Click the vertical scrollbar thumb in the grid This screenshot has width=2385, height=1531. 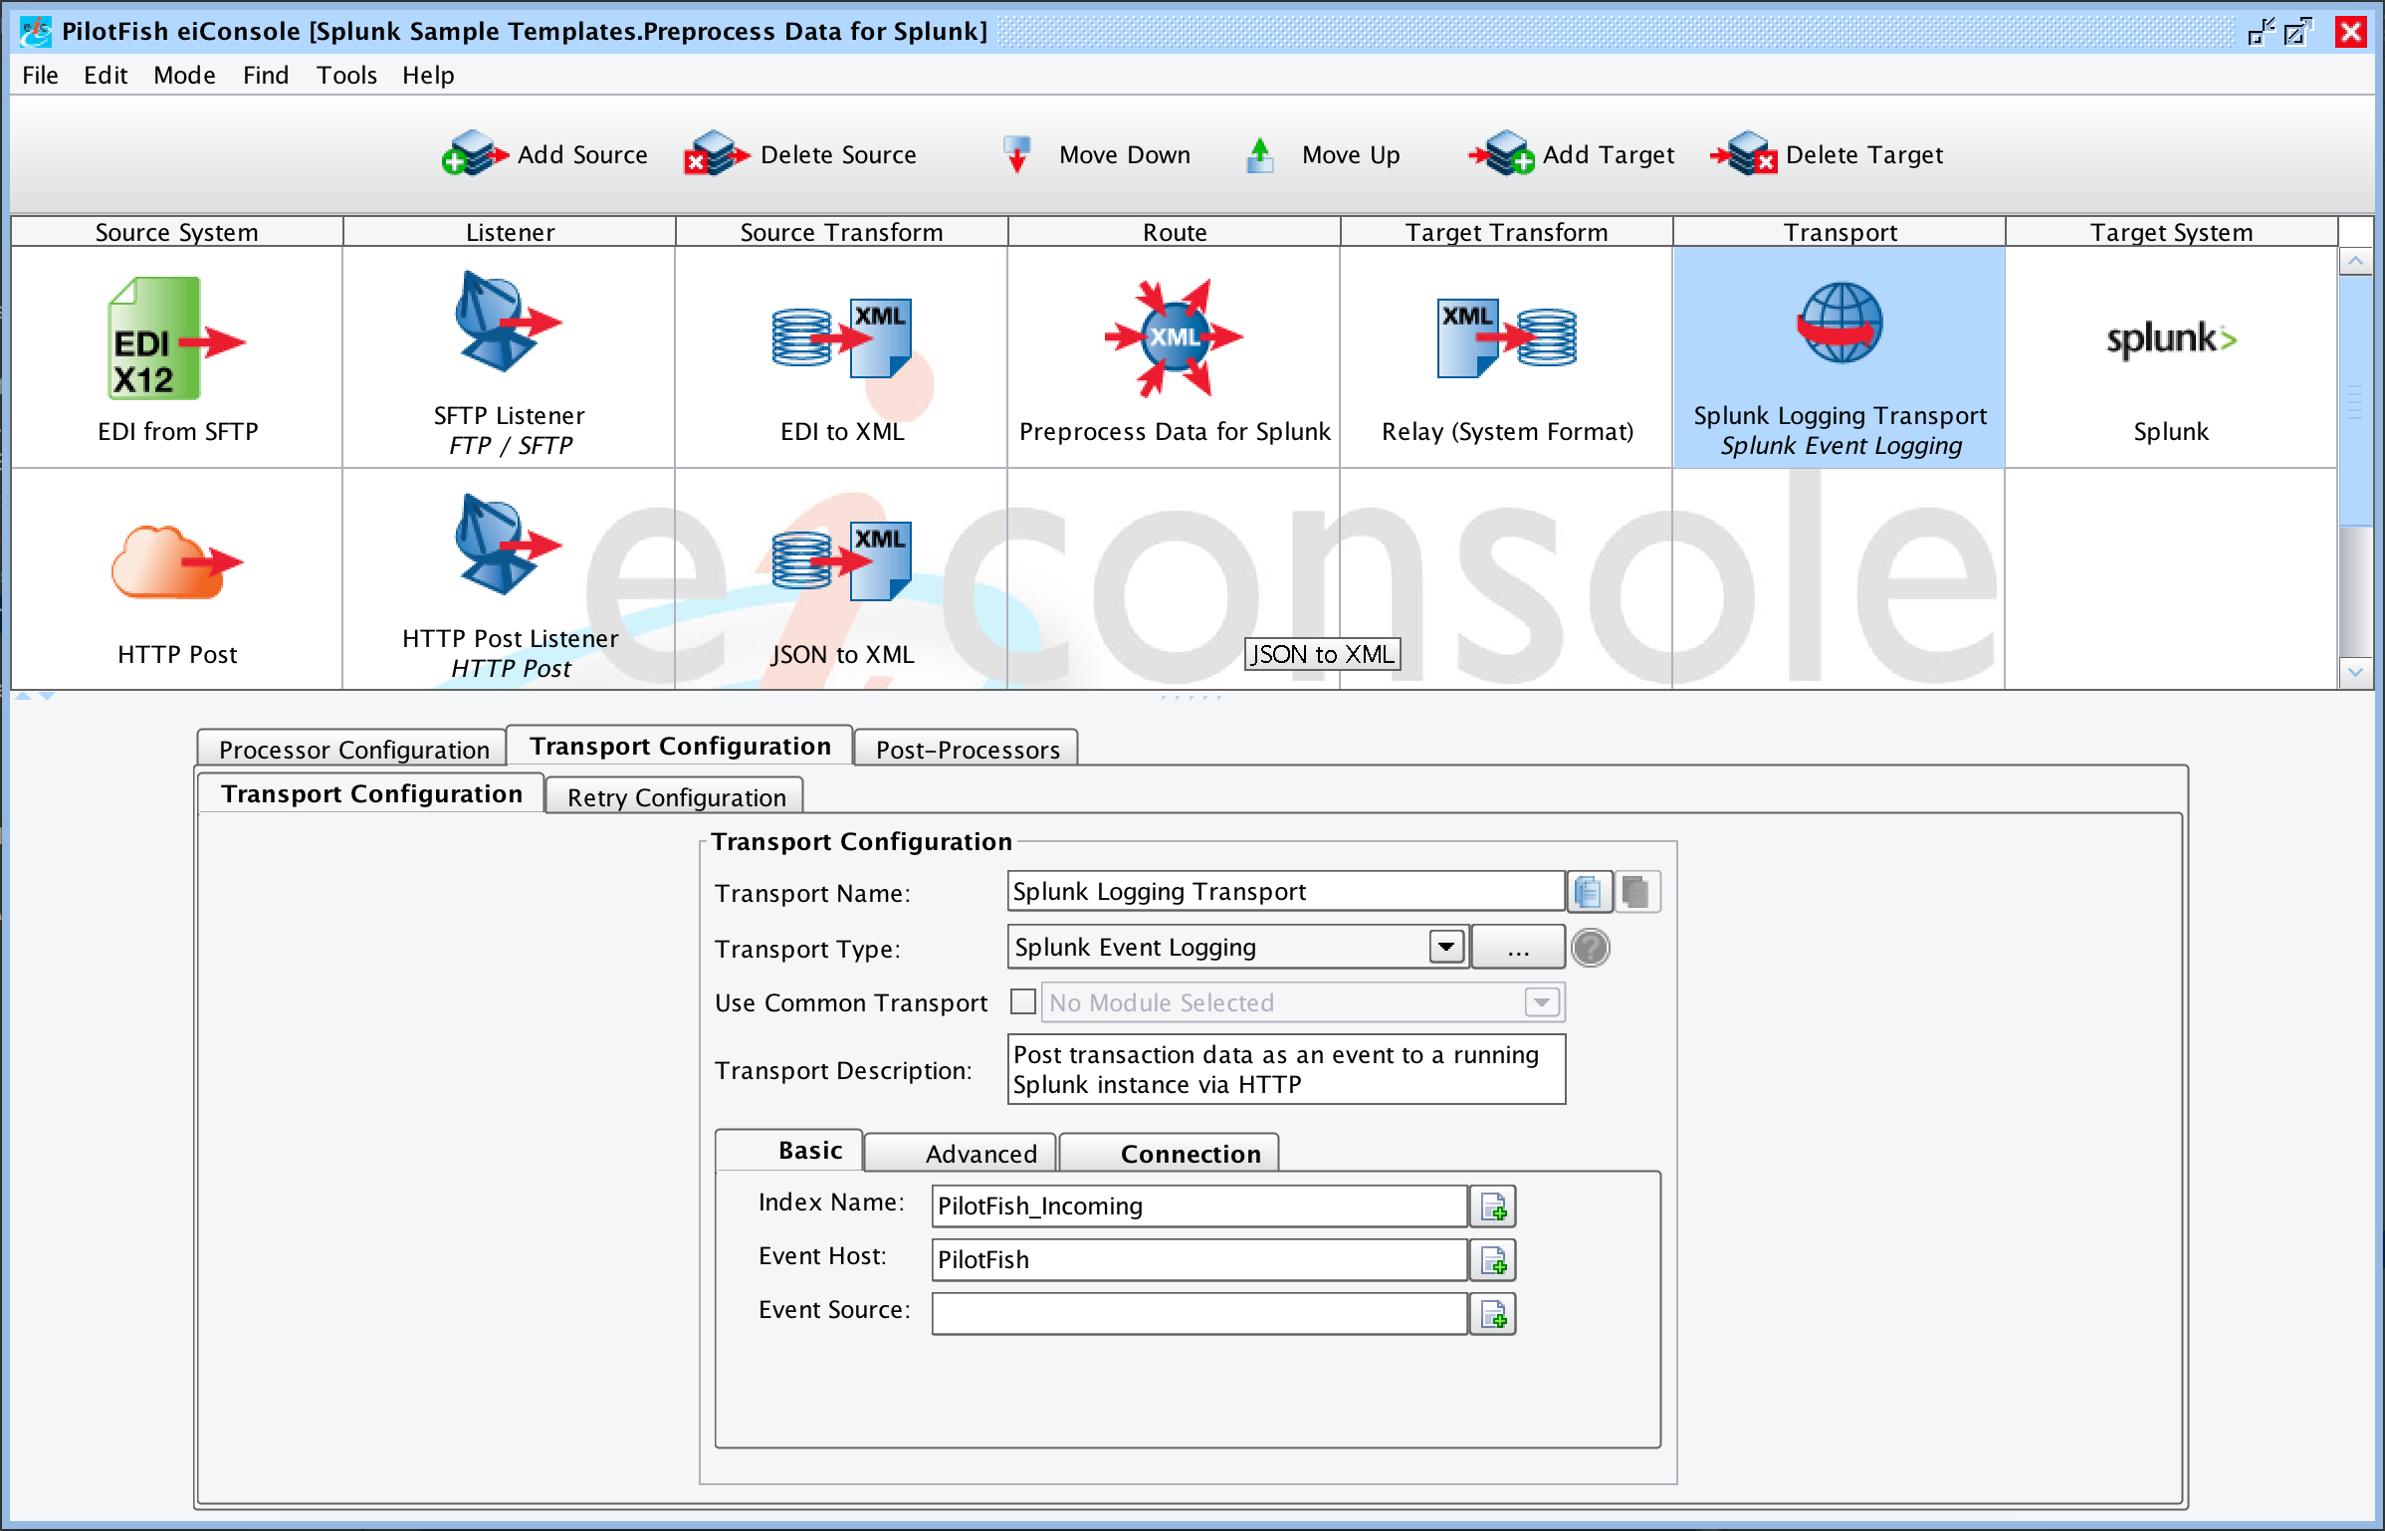2355,400
